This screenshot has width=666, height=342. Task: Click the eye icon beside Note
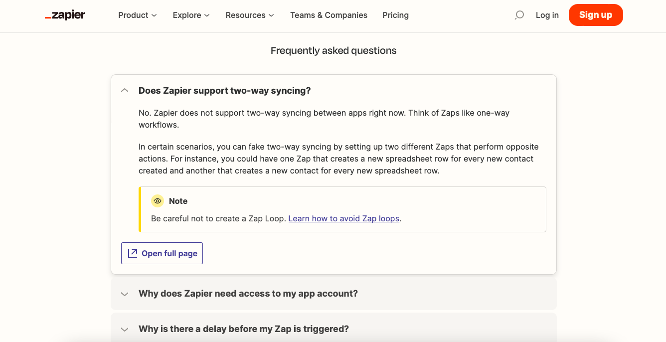tap(158, 201)
